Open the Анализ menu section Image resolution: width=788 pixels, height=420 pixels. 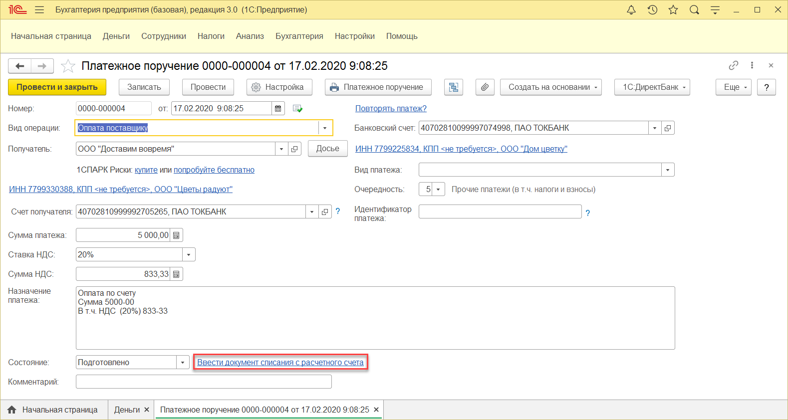[250, 36]
